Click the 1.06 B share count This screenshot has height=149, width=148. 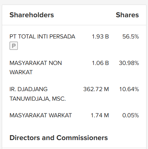100,63
